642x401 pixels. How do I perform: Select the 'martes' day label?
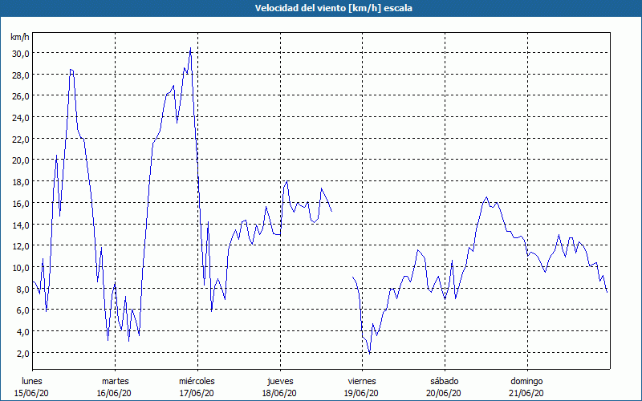116,381
